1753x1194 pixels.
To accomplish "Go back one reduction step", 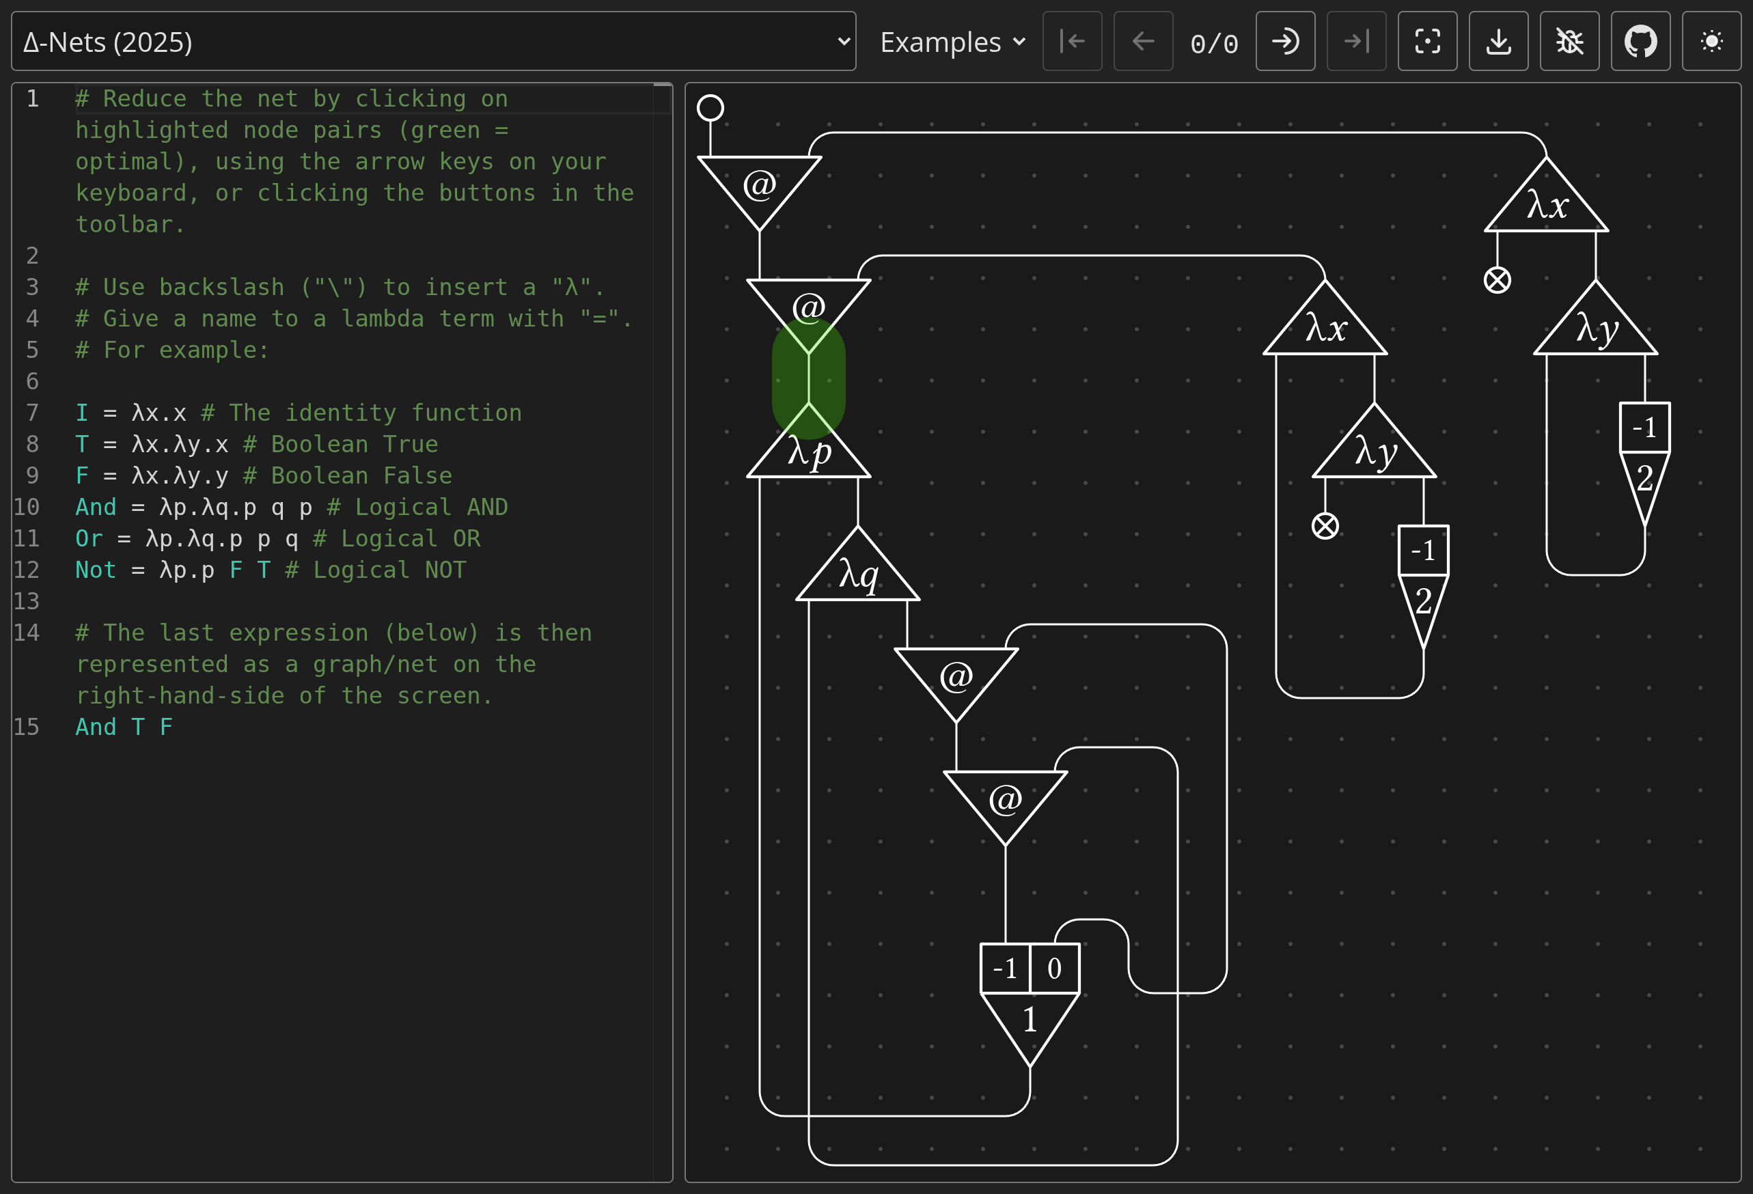I will 1143,42.
